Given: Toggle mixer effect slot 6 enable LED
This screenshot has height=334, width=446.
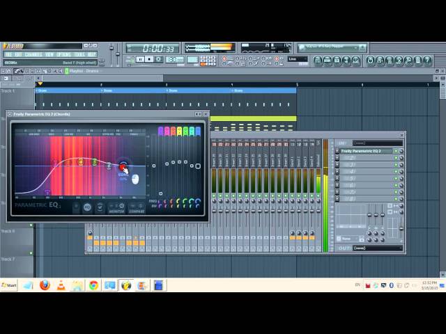Looking at the screenshot, I should (396, 185).
